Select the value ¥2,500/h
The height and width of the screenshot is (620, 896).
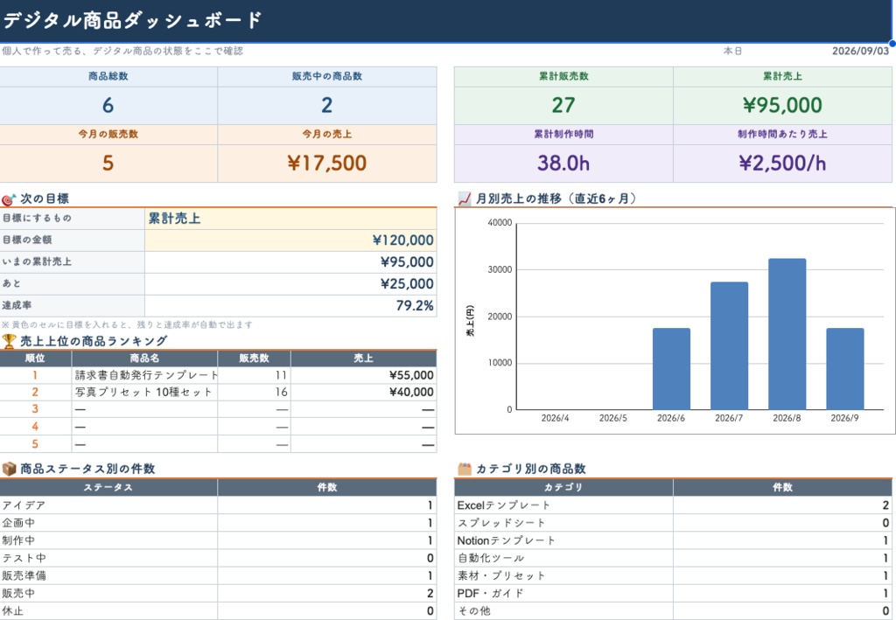point(782,164)
